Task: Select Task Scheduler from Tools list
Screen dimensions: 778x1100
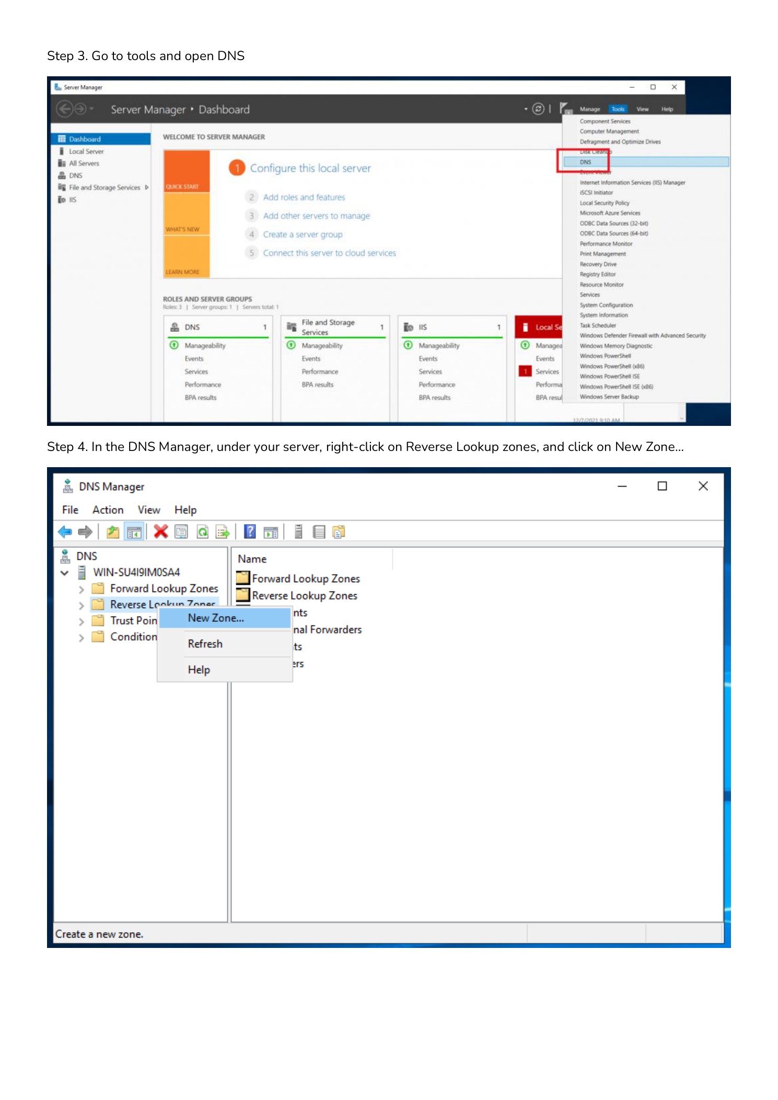Action: coord(598,326)
